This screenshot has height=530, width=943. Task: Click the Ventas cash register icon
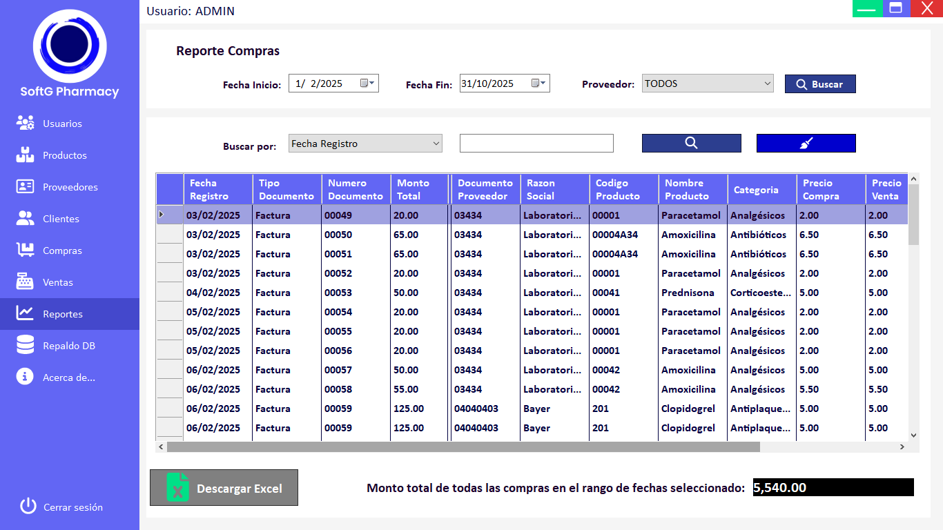(x=26, y=282)
